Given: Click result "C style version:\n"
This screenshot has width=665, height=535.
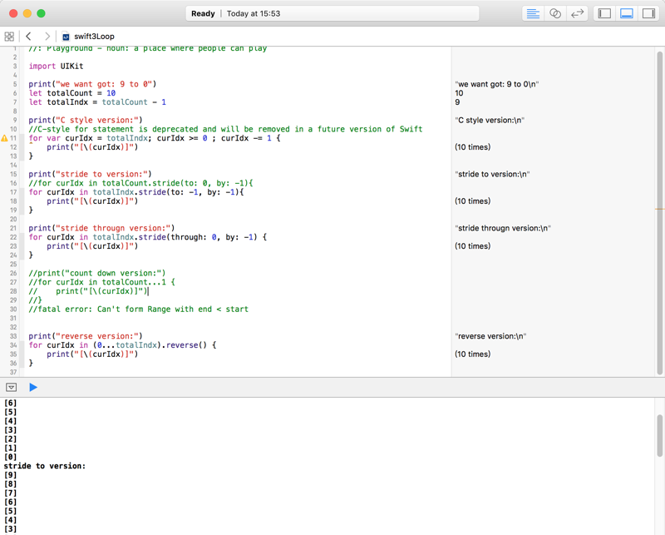Looking at the screenshot, I should point(490,120).
